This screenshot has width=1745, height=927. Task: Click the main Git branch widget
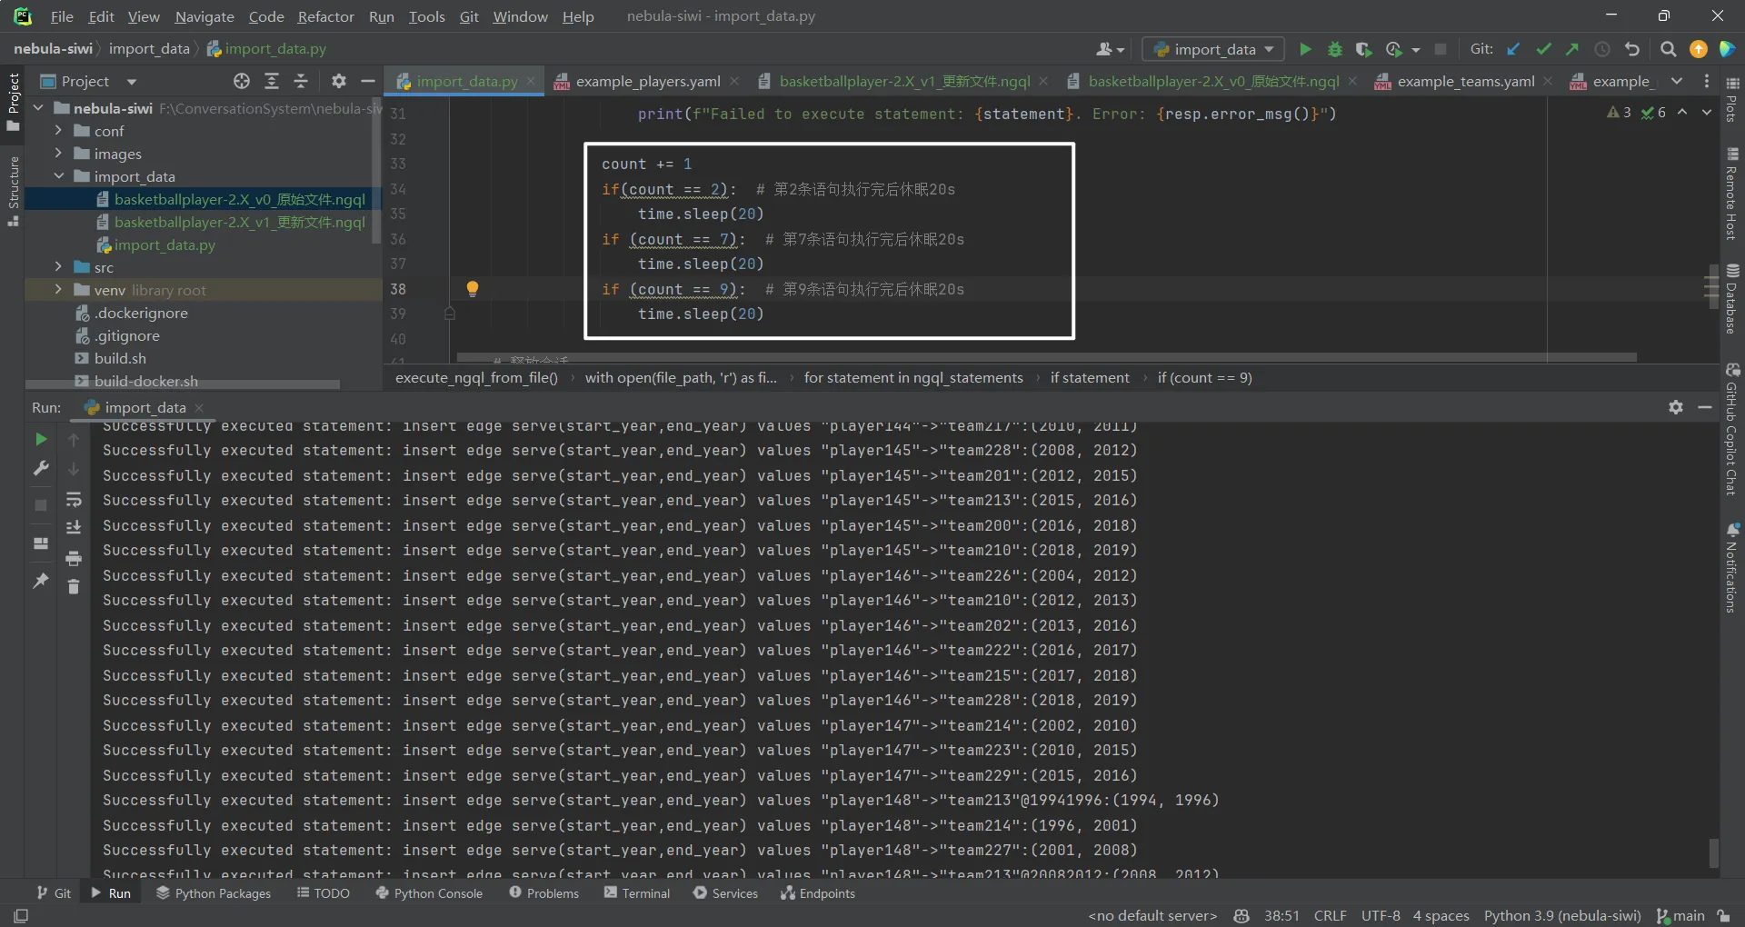point(1680,915)
